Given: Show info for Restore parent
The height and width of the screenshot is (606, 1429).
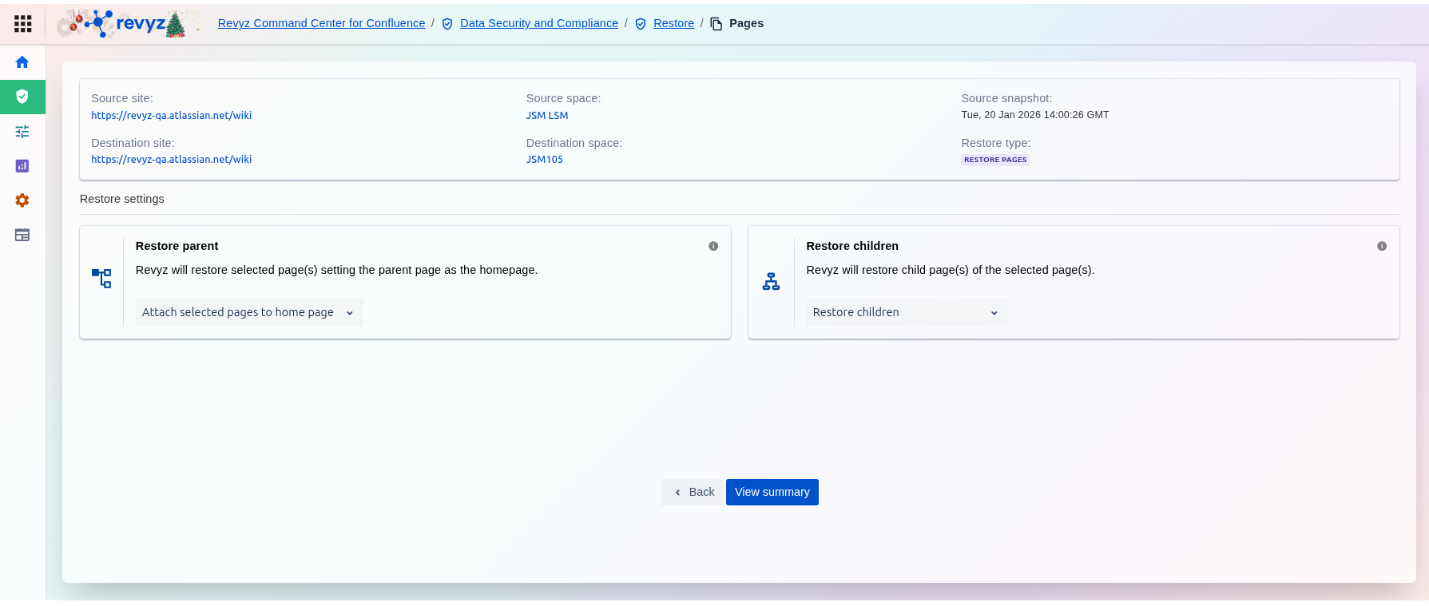Looking at the screenshot, I should [x=713, y=246].
